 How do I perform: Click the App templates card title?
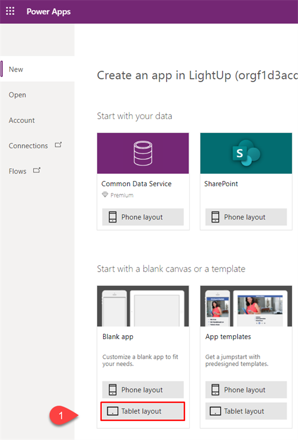(228, 337)
